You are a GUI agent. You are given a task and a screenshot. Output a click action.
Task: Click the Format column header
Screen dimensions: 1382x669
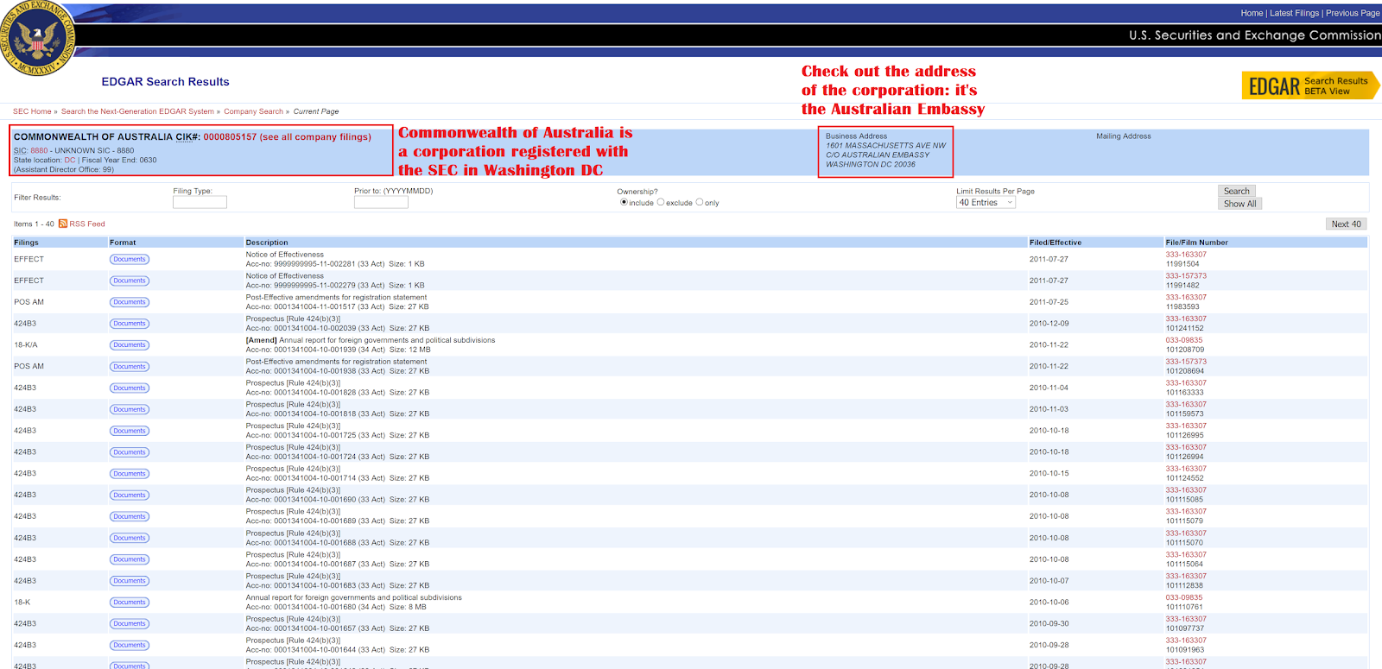(123, 243)
